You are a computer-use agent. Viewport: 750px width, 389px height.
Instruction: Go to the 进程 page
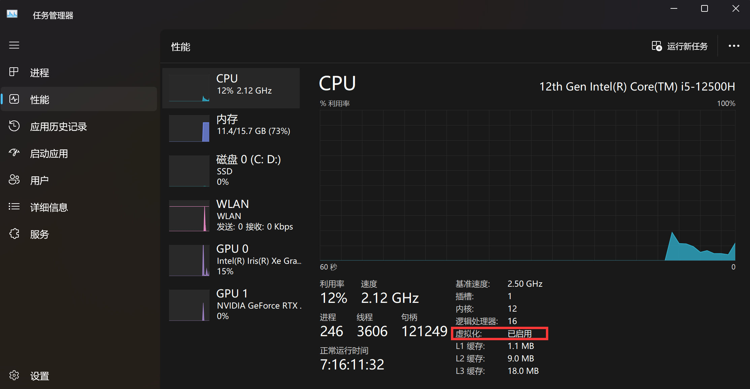(79, 72)
